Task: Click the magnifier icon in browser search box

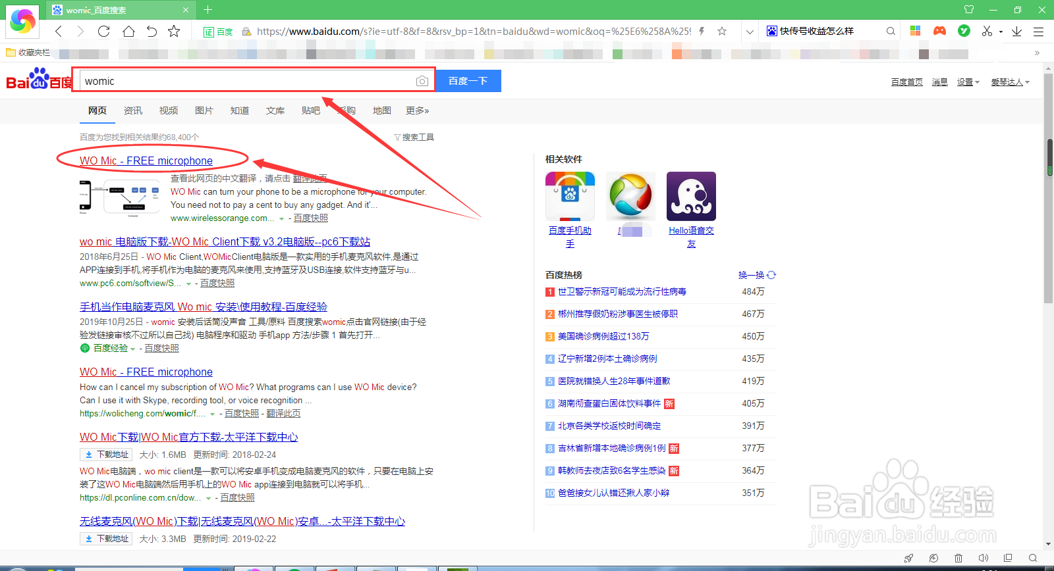Action: coord(891,31)
